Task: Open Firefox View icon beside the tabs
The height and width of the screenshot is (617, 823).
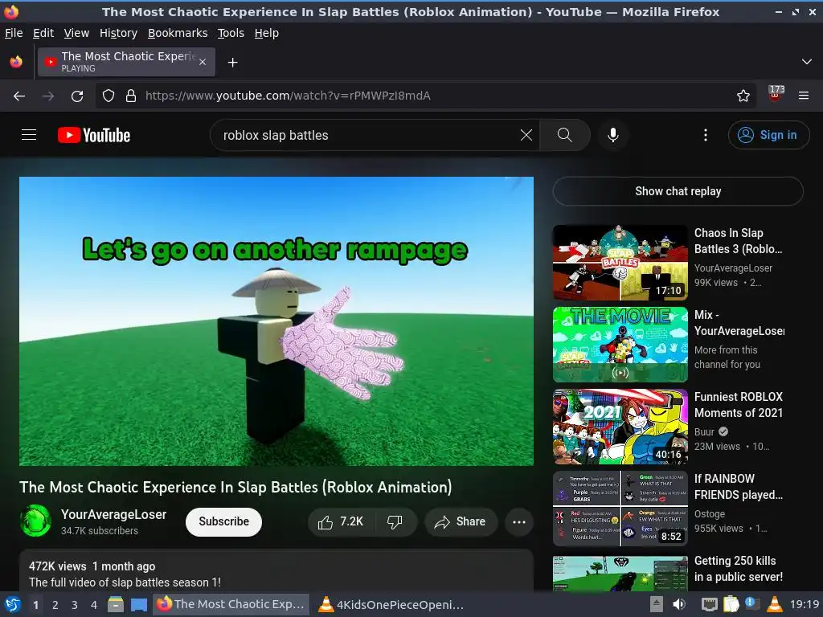Action: click(x=16, y=62)
